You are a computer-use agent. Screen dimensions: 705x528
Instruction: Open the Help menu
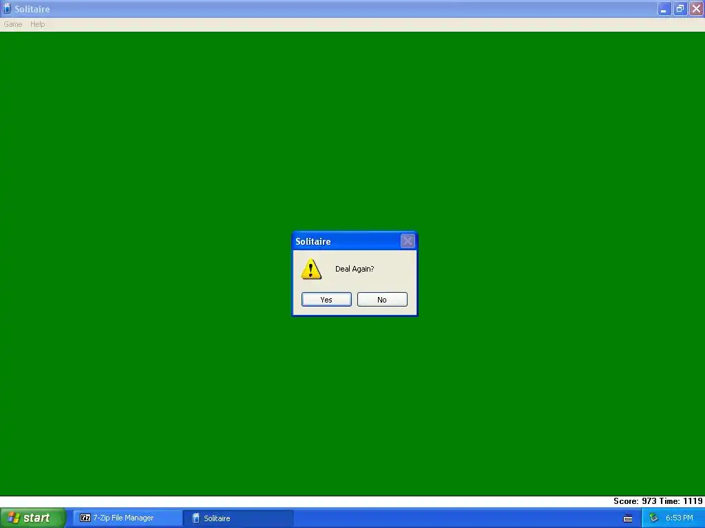click(x=38, y=24)
